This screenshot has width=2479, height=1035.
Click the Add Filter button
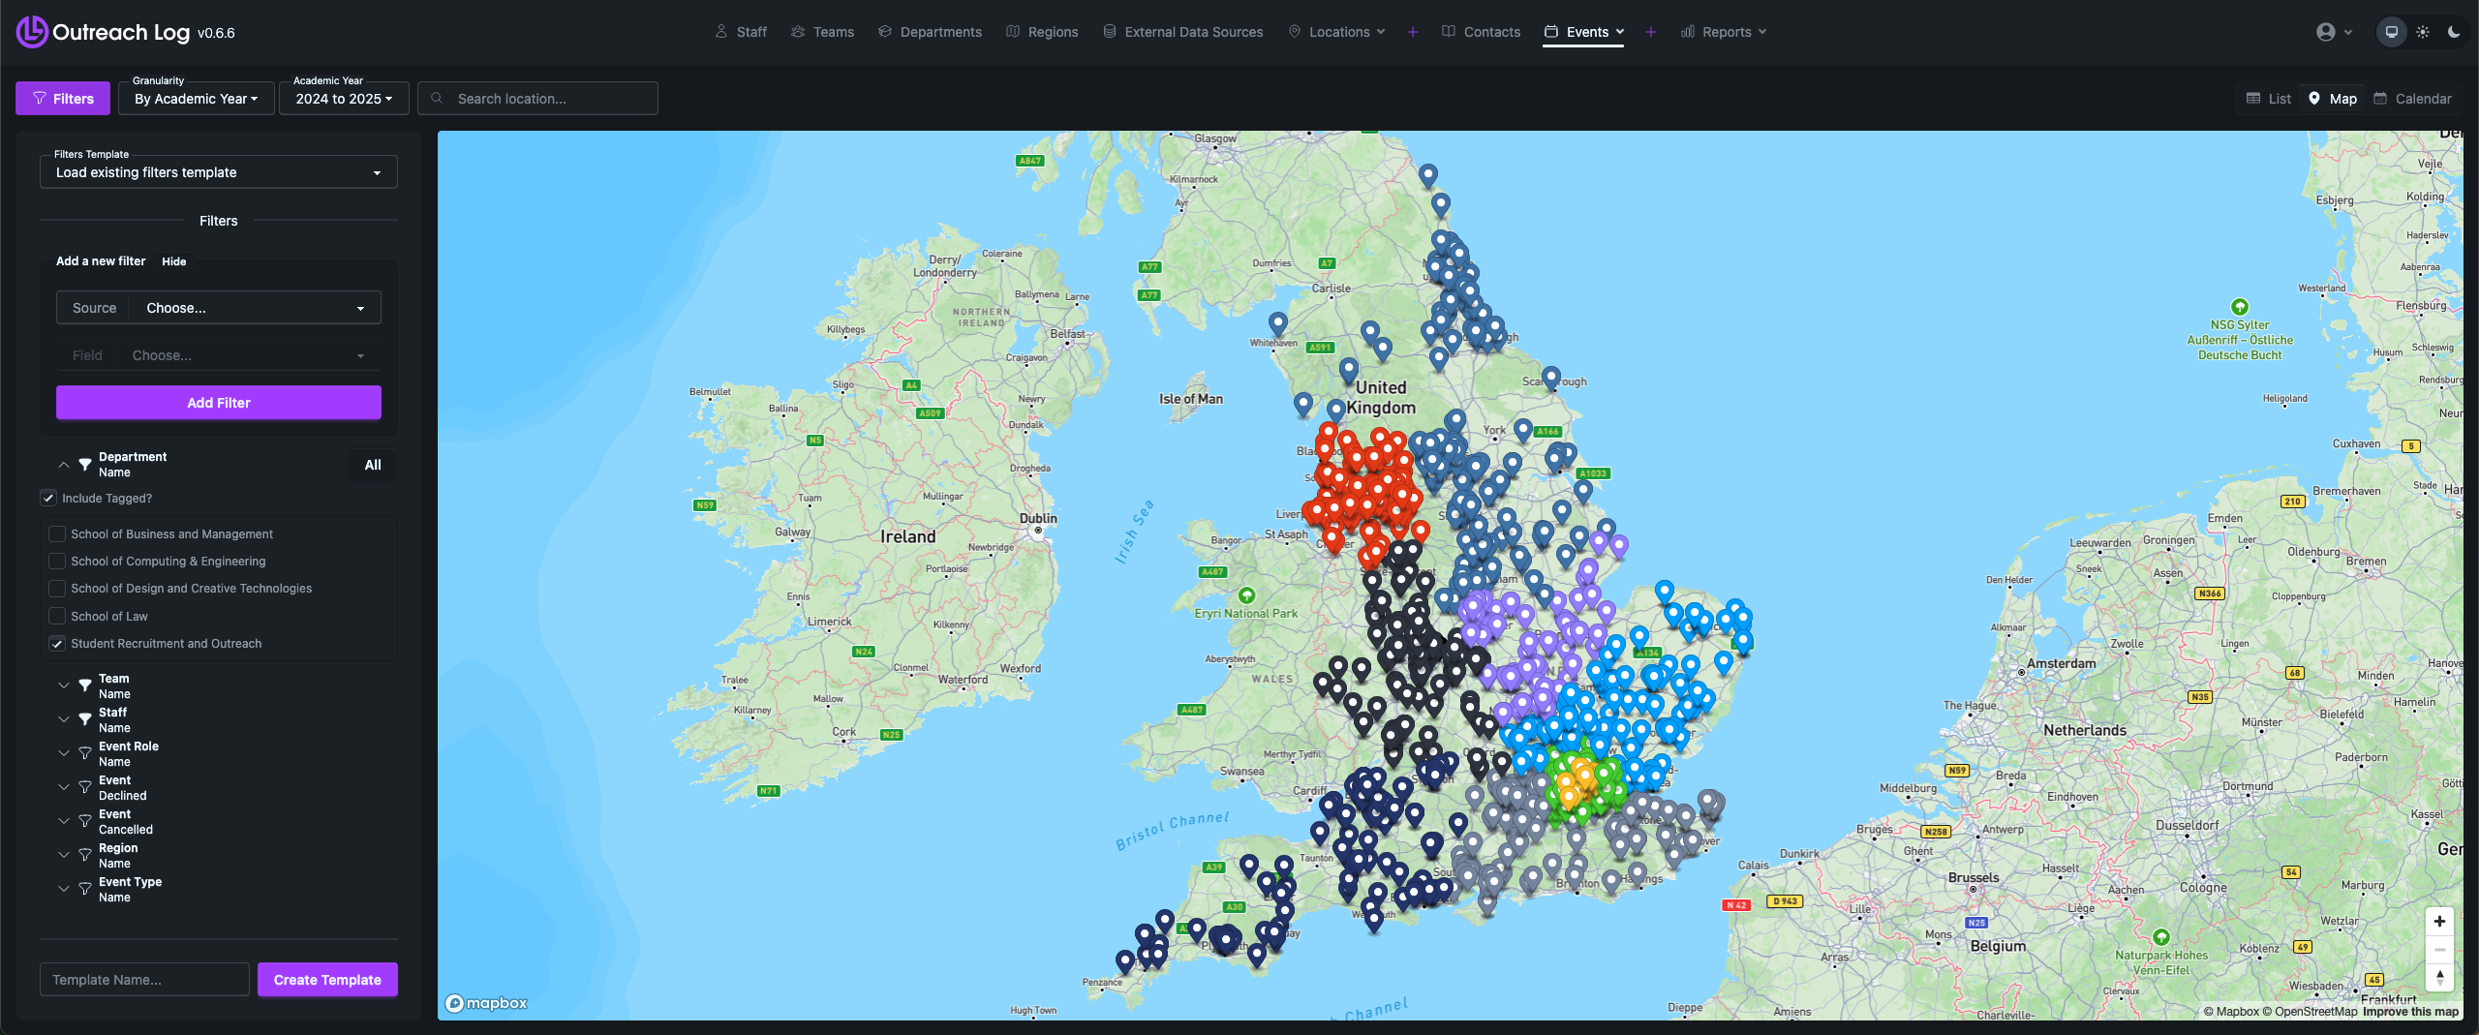point(218,403)
